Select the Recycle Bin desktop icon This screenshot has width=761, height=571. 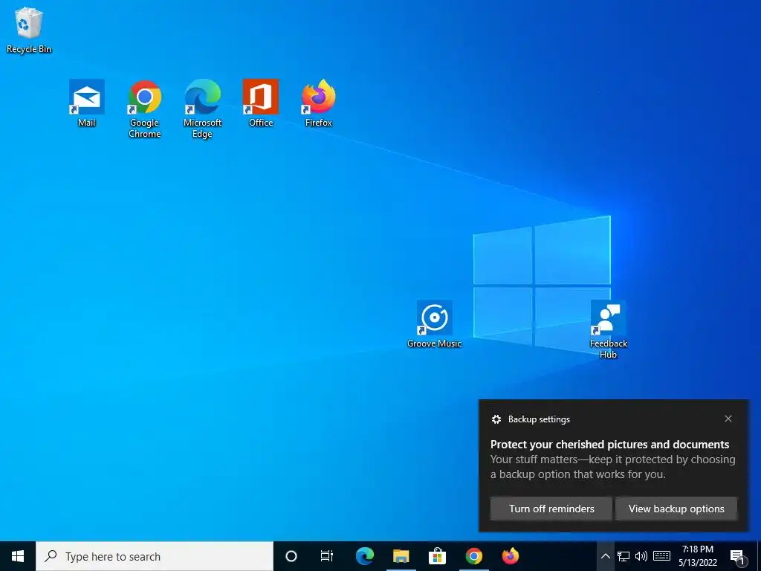(x=29, y=30)
